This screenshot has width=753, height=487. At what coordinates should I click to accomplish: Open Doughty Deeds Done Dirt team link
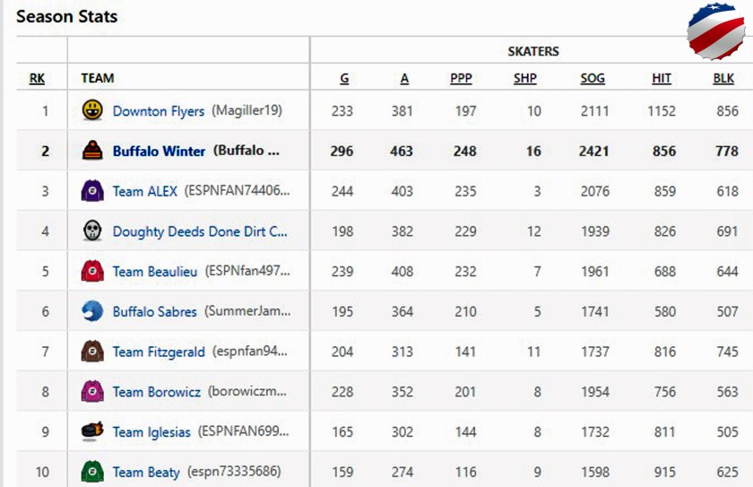[x=200, y=231]
